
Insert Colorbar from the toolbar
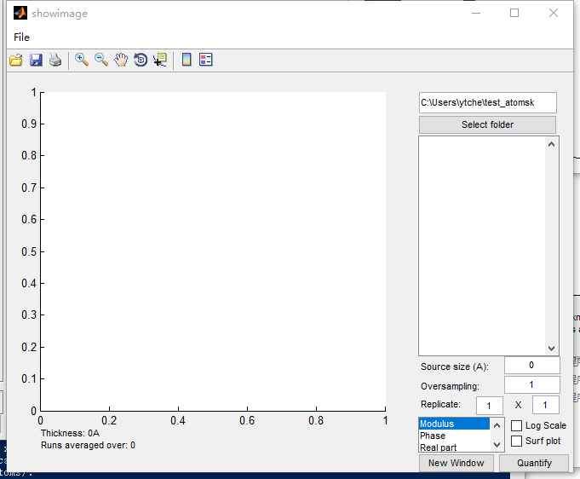[x=187, y=60]
